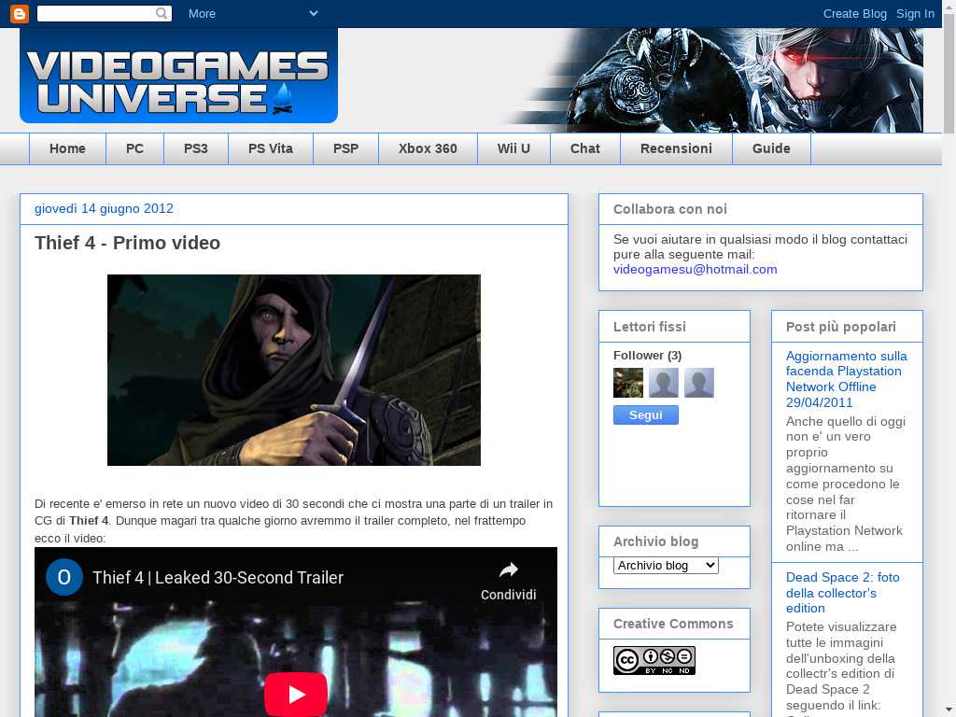The width and height of the screenshot is (956, 717).
Task: Open the Home menu tab
Action: [67, 148]
